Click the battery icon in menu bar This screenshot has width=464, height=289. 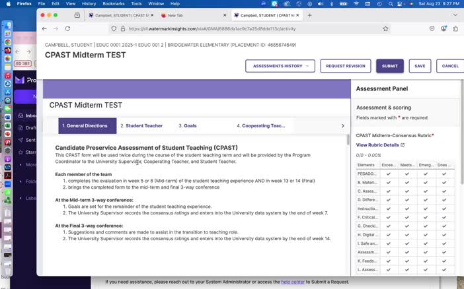pos(344,4)
